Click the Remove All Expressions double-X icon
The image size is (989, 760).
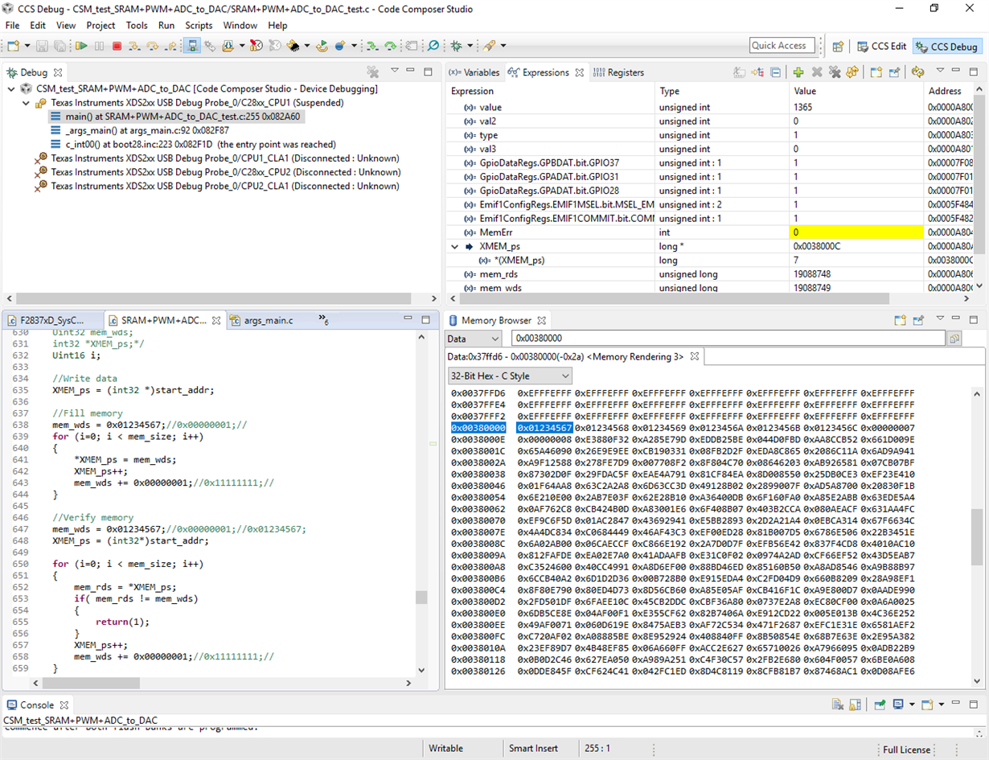tap(835, 72)
